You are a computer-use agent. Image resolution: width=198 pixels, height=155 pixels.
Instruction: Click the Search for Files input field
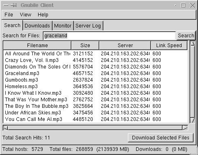(x=109, y=36)
